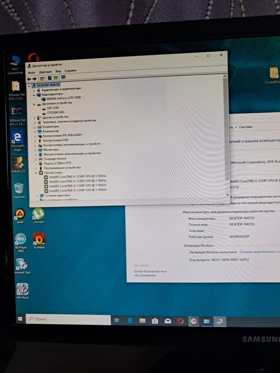This screenshot has width=280, height=373.
Task: Select the Очереди печати row
Action: [x=53, y=159]
